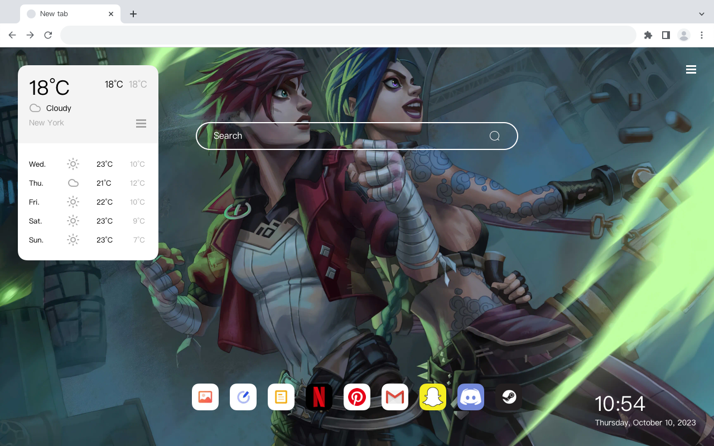Open the blue circular pencil shortcut icon
This screenshot has height=446, width=714.
243,397
